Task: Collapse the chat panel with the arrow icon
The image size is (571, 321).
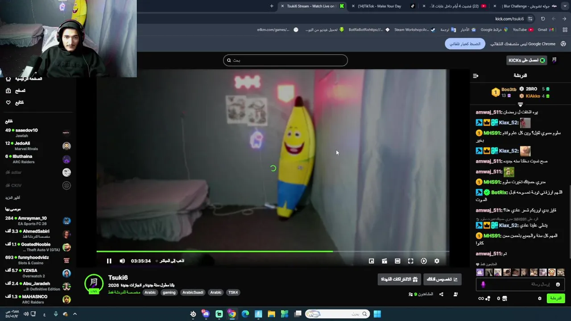Action: (476, 76)
